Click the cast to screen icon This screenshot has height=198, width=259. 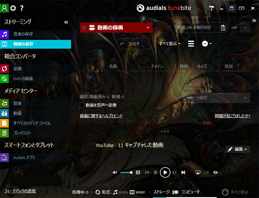(198, 173)
